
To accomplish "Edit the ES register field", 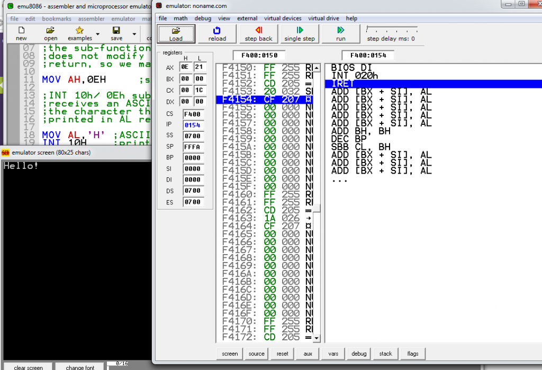I will (x=193, y=202).
